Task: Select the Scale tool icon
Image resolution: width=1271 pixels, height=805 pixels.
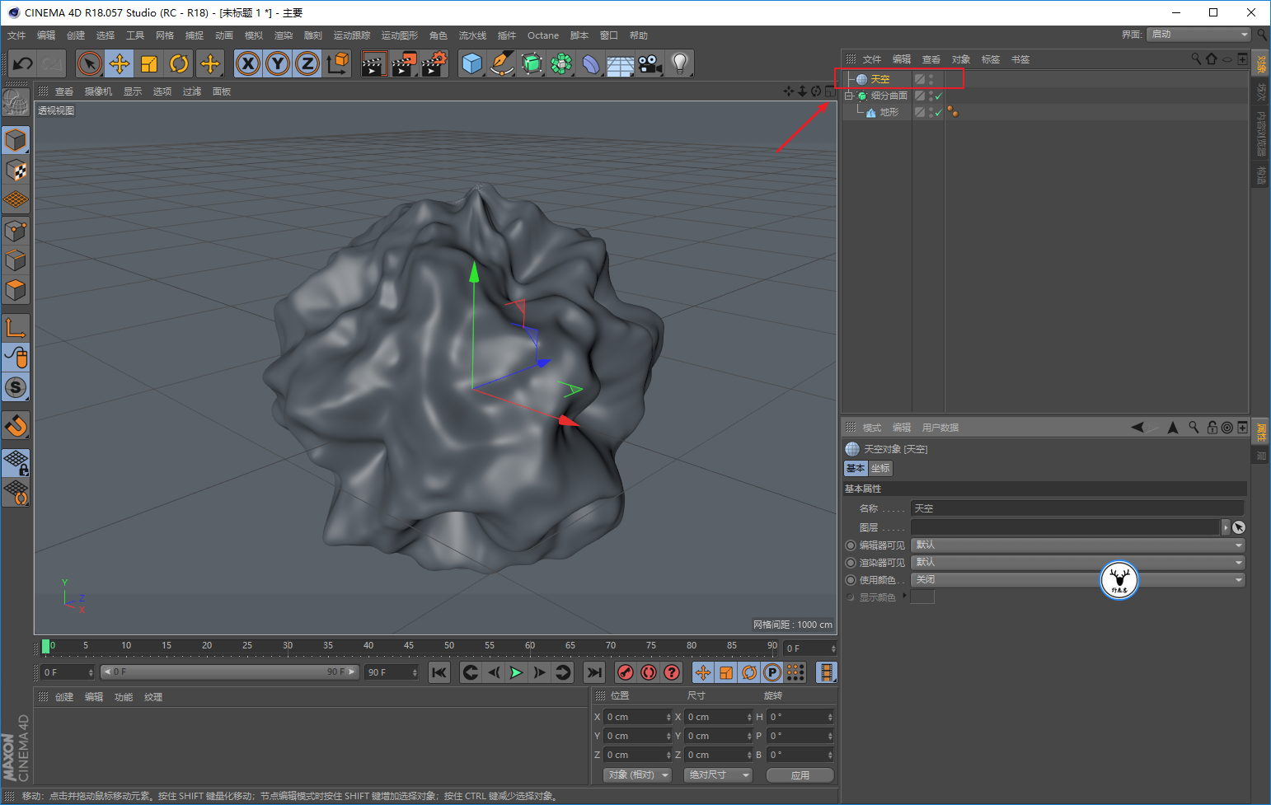Action: click(x=149, y=63)
